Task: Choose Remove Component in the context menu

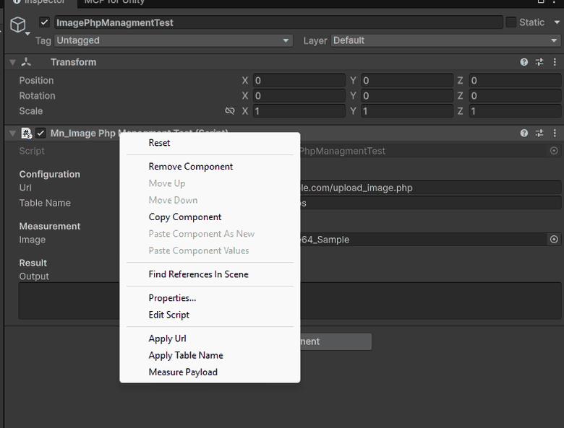Action: (210, 167)
